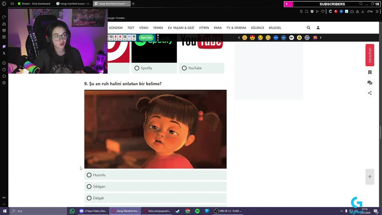
Task: Click the heart bookmark icon
Action: (323, 11)
